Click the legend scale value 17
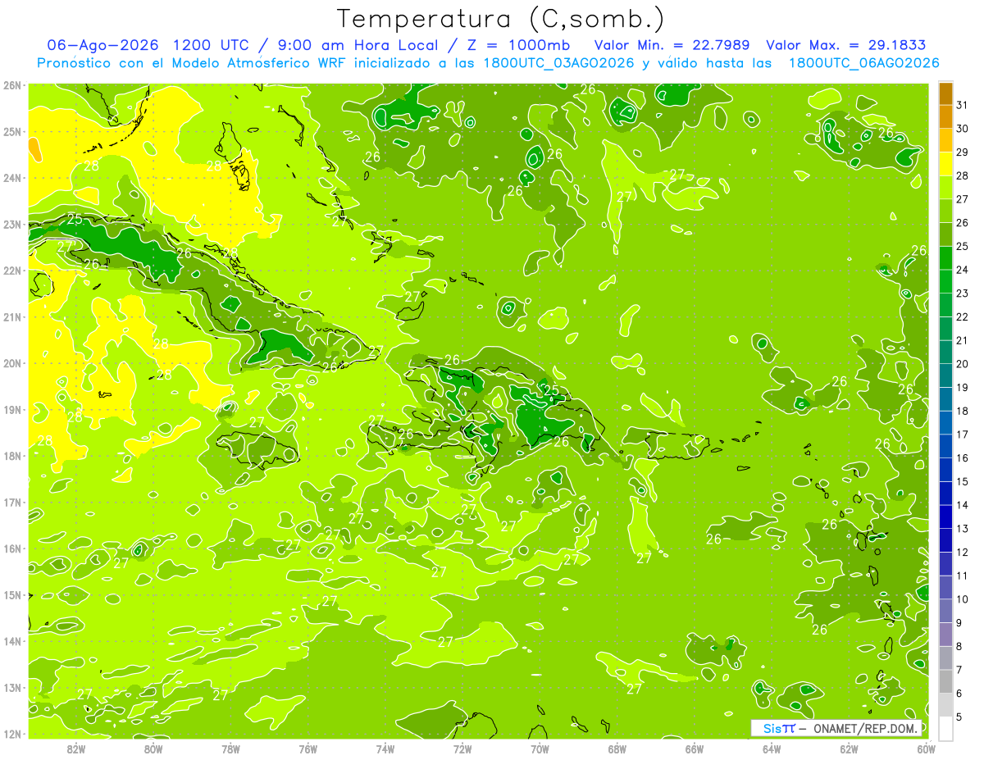This screenshot has height=760, width=984. pos(962,435)
